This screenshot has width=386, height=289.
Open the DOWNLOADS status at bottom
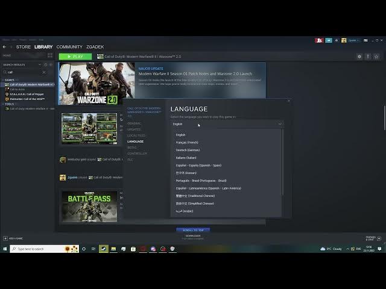pyautogui.click(x=193, y=237)
